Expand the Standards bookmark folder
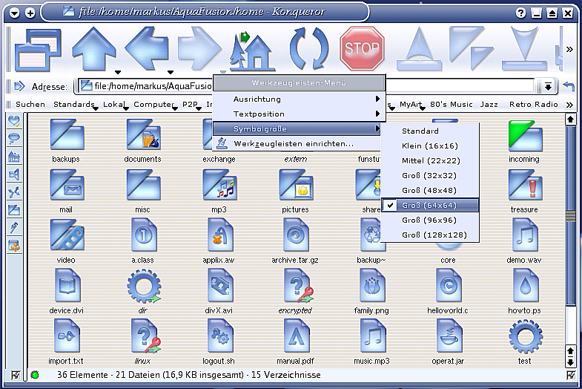Viewport: 582px width, 389px height. tap(76, 105)
